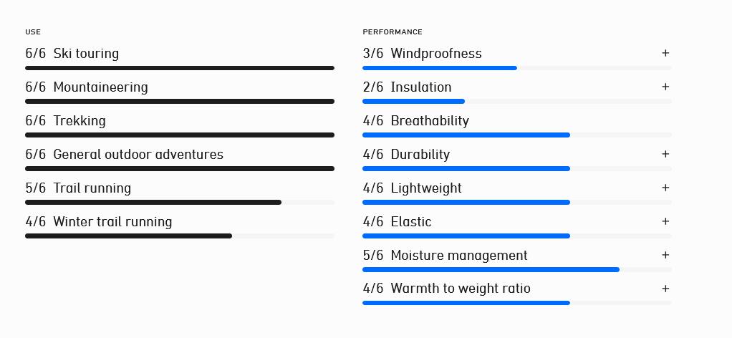Click the USE section heading
Viewport: 732px width, 338px height.
click(33, 32)
